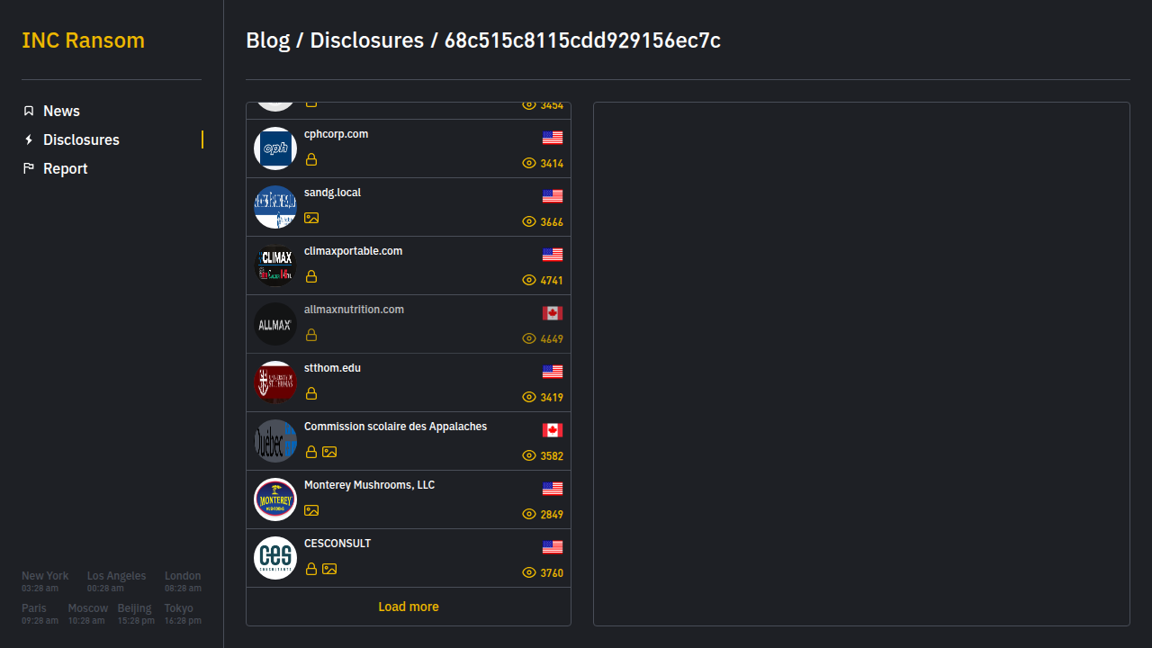
Task: Click the image icon under CESCONSULT
Action: point(329,569)
